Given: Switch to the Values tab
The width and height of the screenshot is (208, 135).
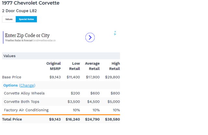Looking at the screenshot, I should coord(9,19).
